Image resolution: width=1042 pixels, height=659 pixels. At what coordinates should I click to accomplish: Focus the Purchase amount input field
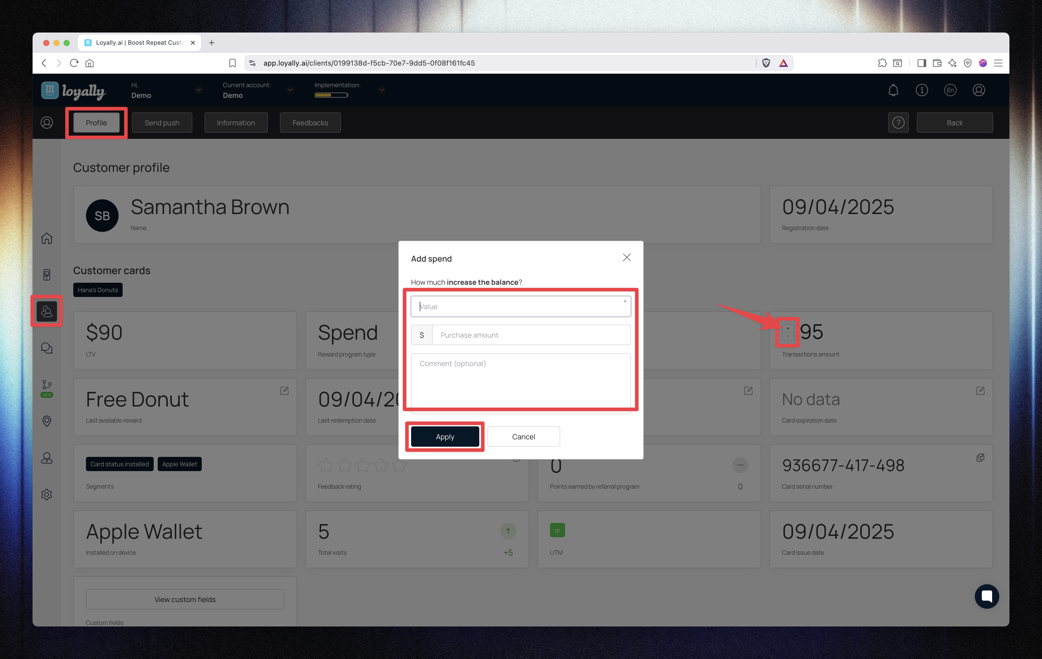click(x=531, y=335)
